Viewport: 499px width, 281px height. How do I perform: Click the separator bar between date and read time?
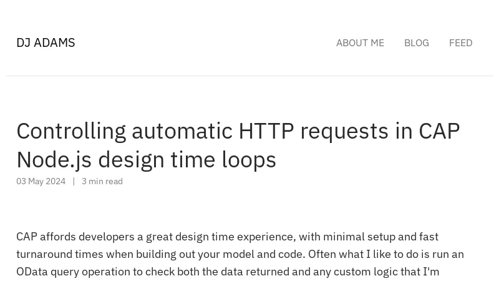(x=74, y=181)
